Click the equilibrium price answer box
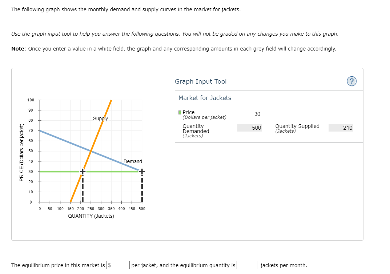This screenshot has width=390, height=274. point(118,265)
